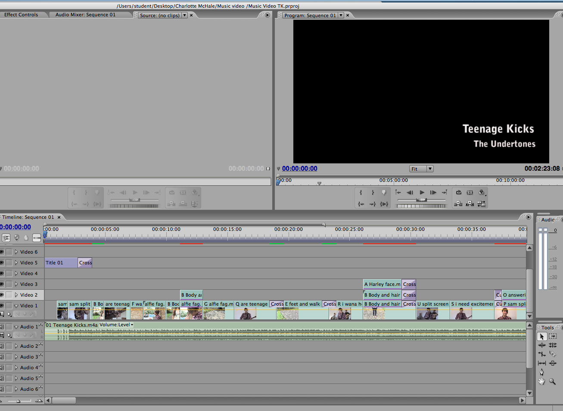This screenshot has height=411, width=563.
Task: Select the Slip tool
Action: 542,363
